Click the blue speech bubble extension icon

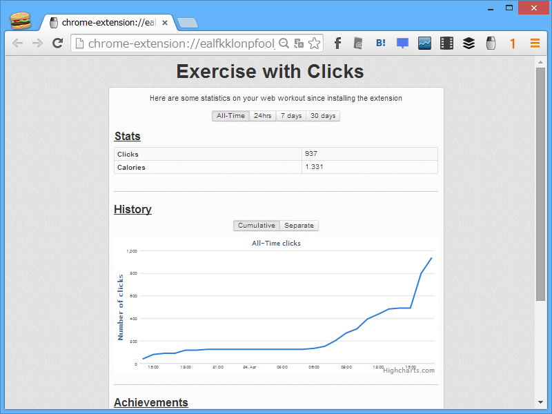[402, 43]
